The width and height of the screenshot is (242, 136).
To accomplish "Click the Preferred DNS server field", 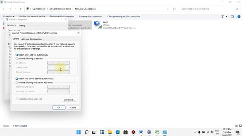I will pyautogui.click(x=58, y=87).
